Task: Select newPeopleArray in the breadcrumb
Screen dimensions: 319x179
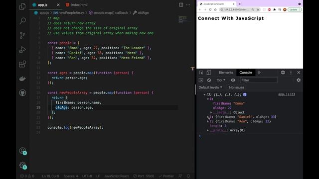Action: [71, 13]
